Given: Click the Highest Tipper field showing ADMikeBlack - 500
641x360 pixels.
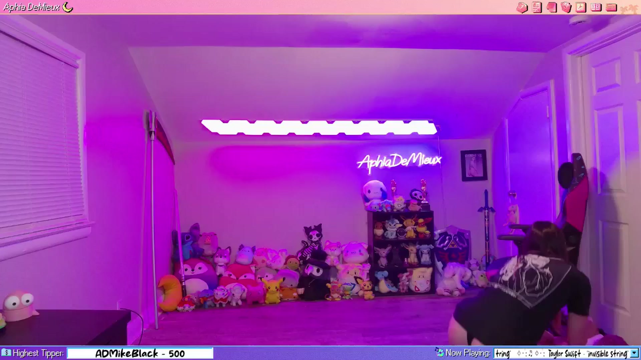Looking at the screenshot, I should coord(140,353).
